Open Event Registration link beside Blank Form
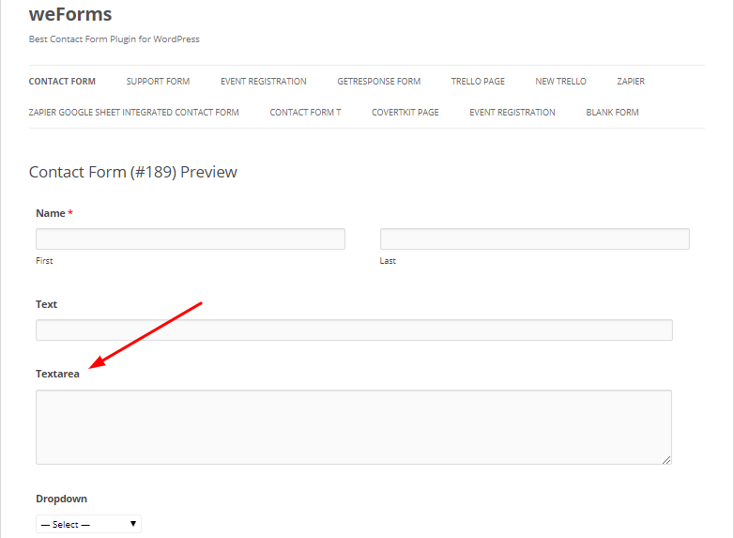This screenshot has width=734, height=538. click(512, 113)
